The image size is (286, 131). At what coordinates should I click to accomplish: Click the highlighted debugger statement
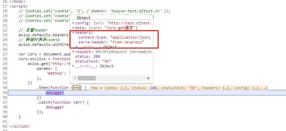[x=55, y=93]
